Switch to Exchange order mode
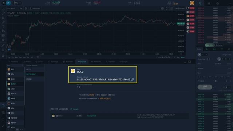This screenshot has width=233, height=131. pos(219,45)
